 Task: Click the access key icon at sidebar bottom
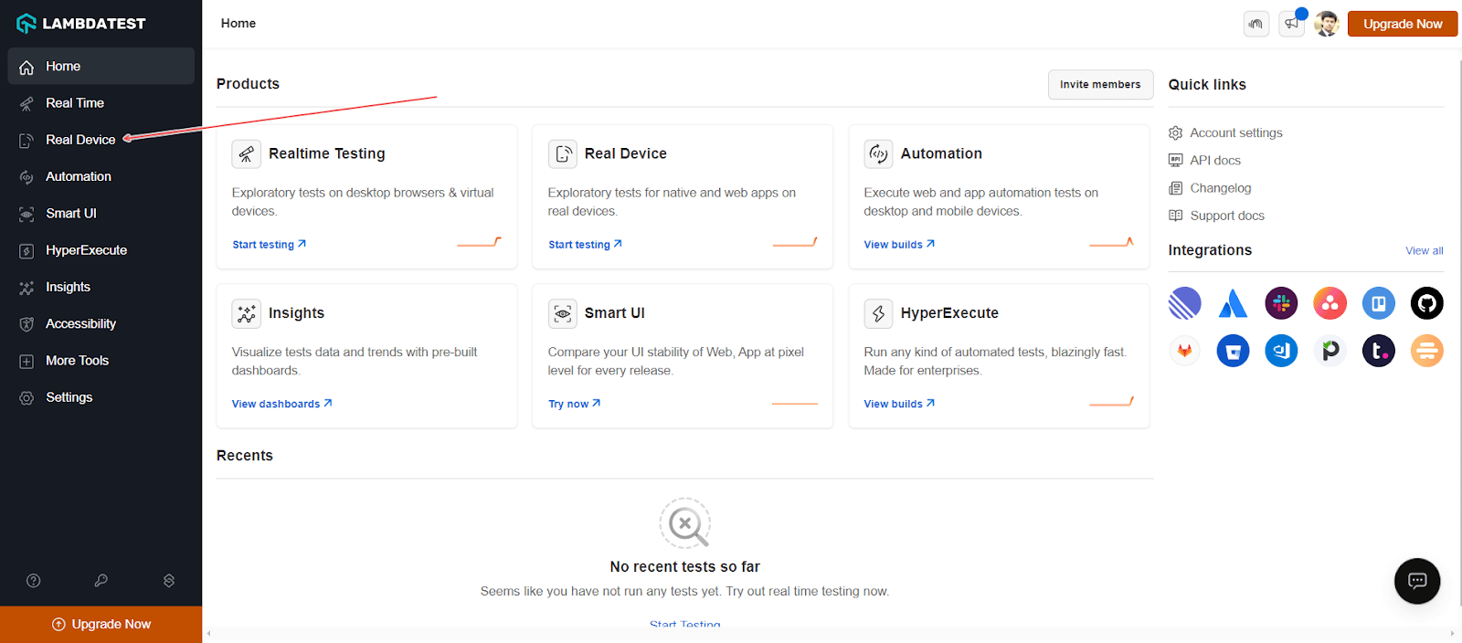coord(101,581)
